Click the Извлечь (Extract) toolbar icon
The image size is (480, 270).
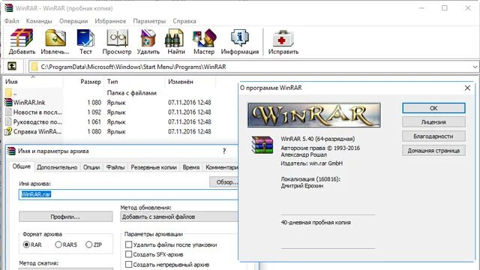55,38
